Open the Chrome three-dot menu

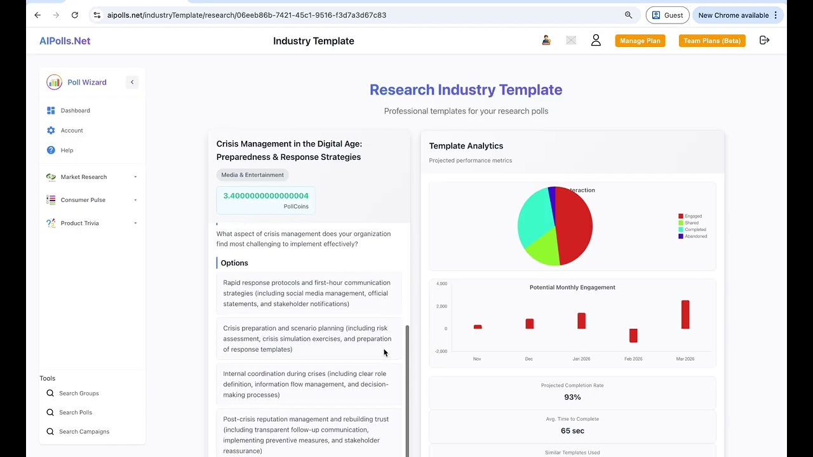[776, 15]
